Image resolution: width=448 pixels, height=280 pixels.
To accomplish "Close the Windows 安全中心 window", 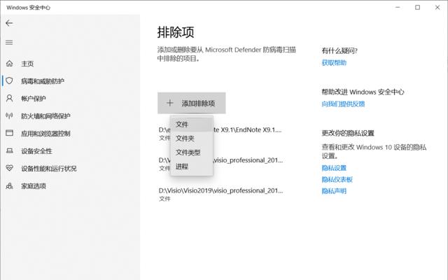I will (x=437, y=8).
